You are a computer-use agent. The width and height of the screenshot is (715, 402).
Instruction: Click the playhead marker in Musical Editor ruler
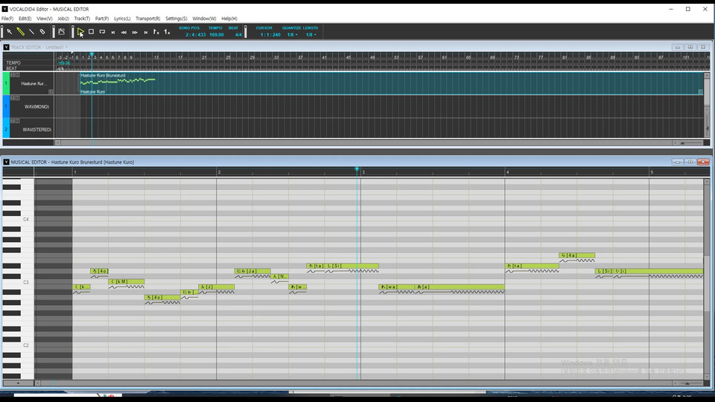pyautogui.click(x=357, y=169)
